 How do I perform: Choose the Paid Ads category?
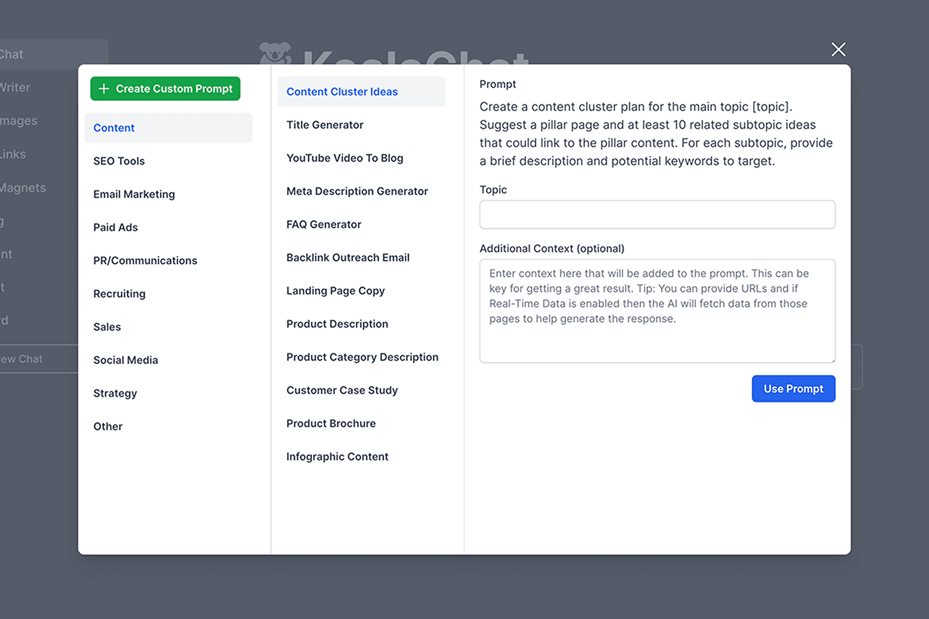pyautogui.click(x=115, y=227)
